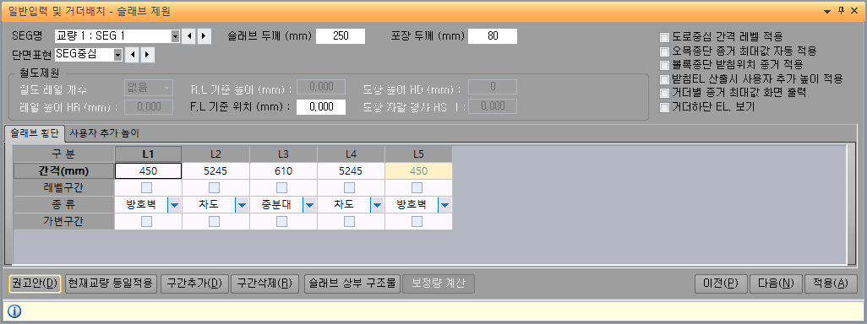
Task: Enable 볼록종단 받침위치 종거 적용
Action: [x=665, y=65]
